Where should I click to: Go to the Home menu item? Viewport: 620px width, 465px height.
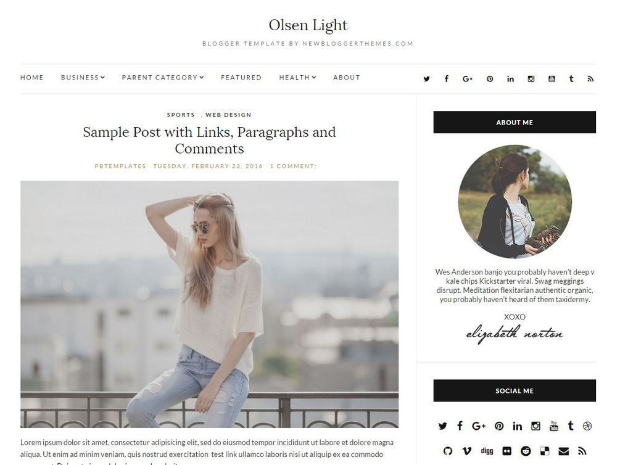coord(32,78)
